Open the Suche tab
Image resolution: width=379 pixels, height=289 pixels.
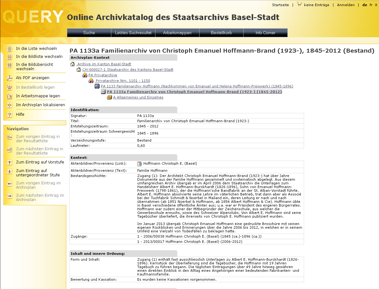pos(89,33)
